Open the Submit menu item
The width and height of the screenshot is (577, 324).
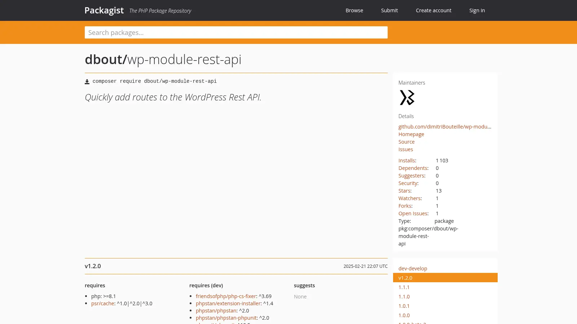coord(389,10)
